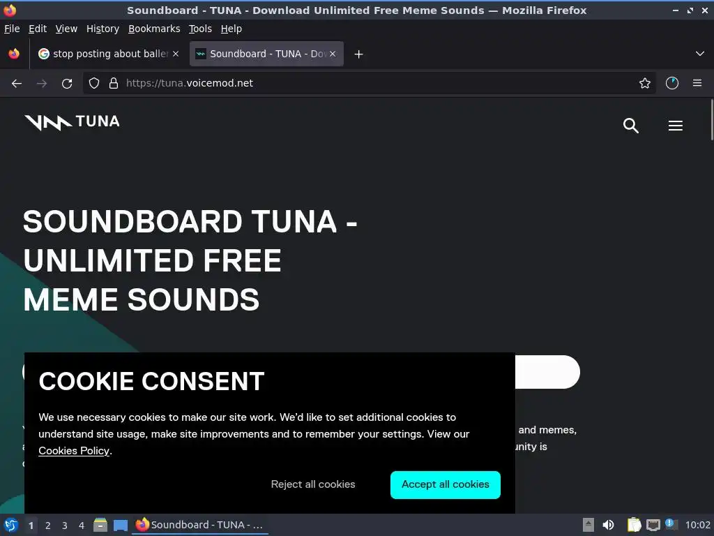The height and width of the screenshot is (536, 714).
Task: Open the Bookmarks menu
Action: pyautogui.click(x=154, y=29)
